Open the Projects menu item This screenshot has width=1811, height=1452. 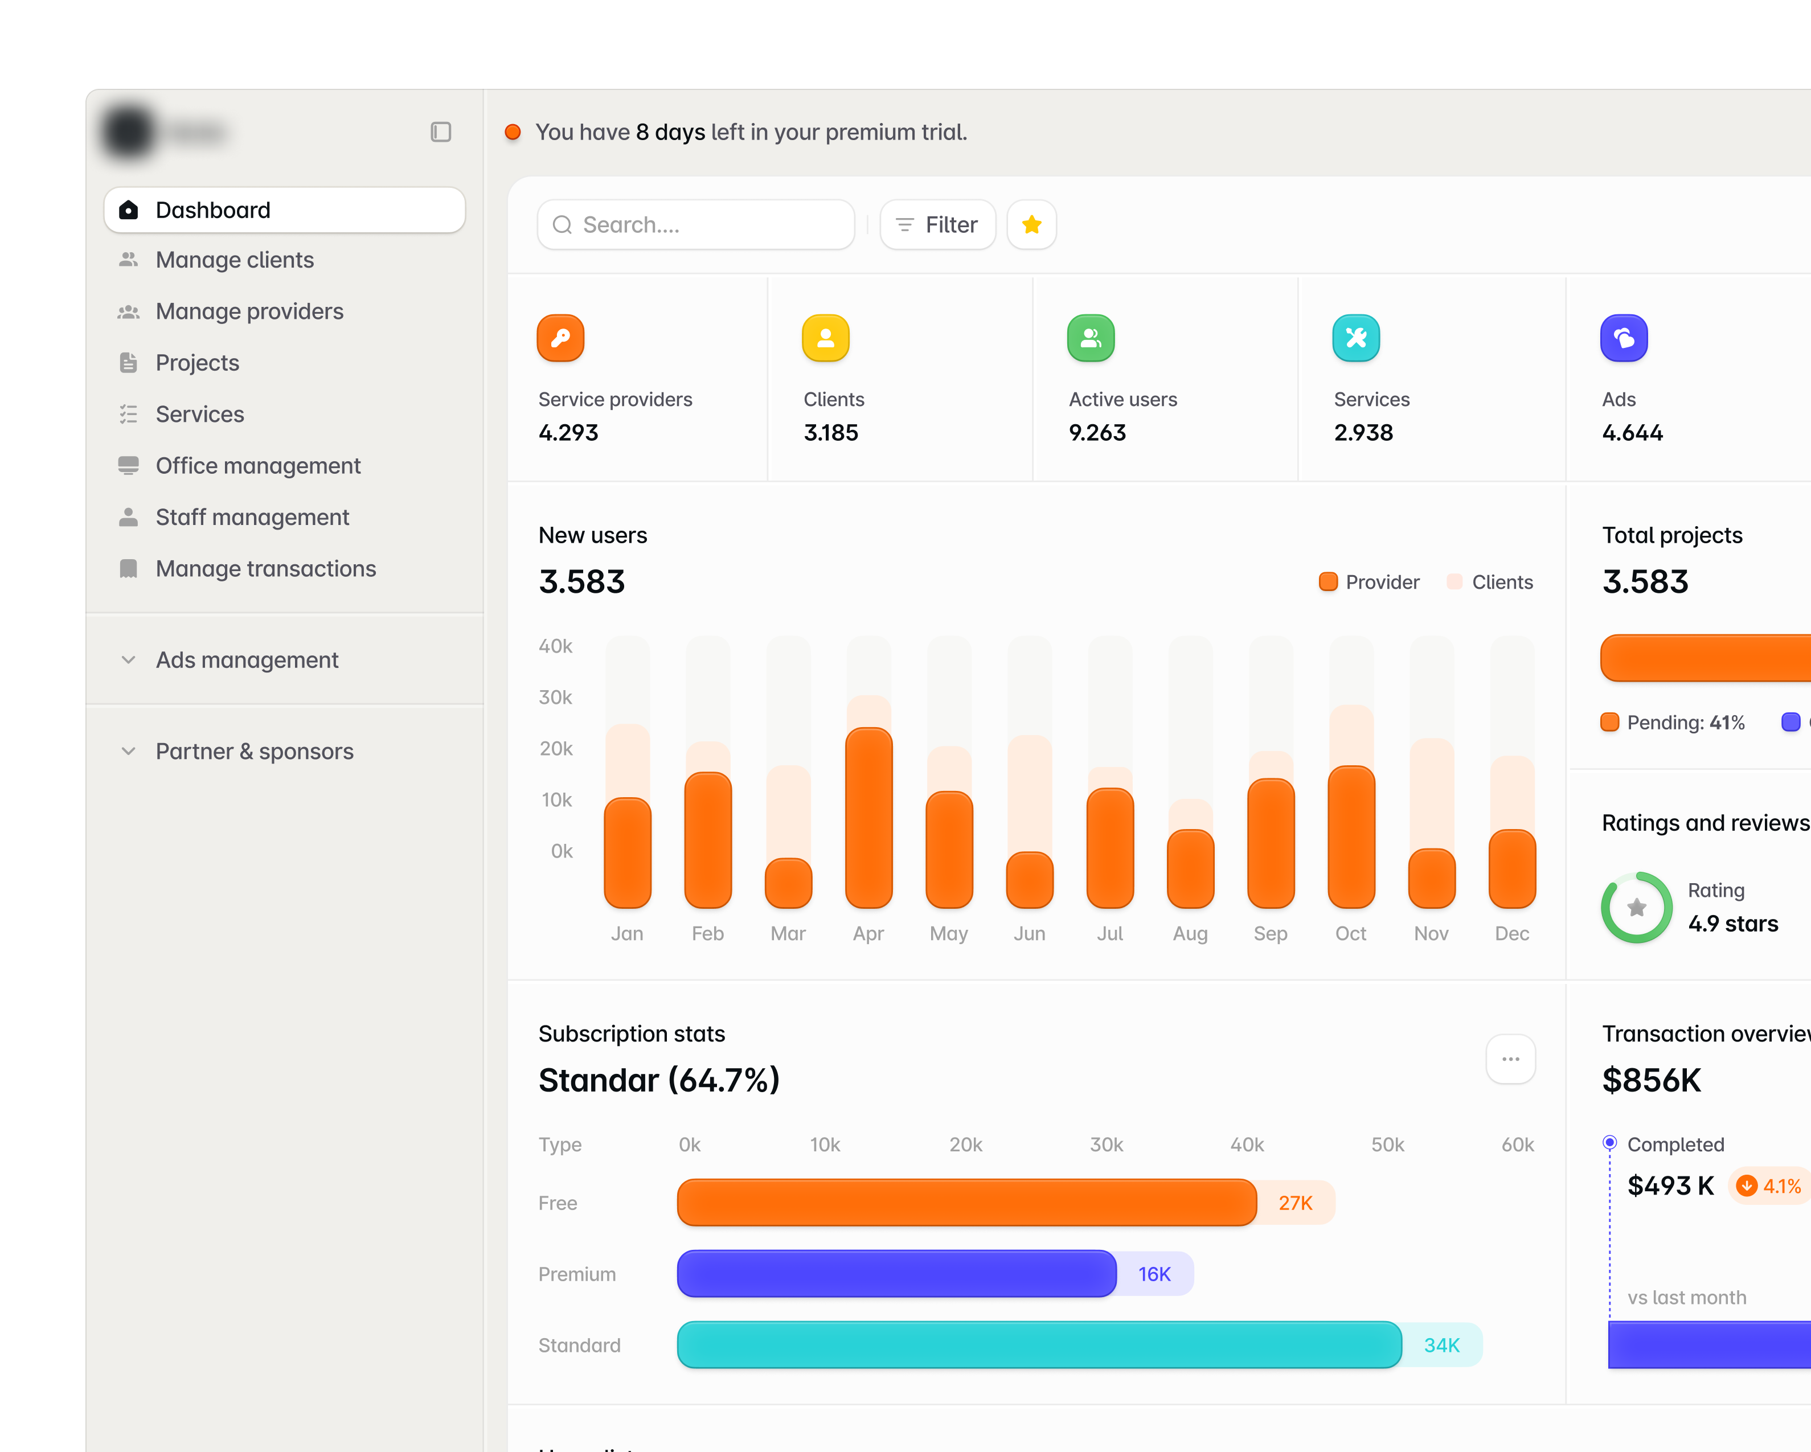pyautogui.click(x=198, y=363)
